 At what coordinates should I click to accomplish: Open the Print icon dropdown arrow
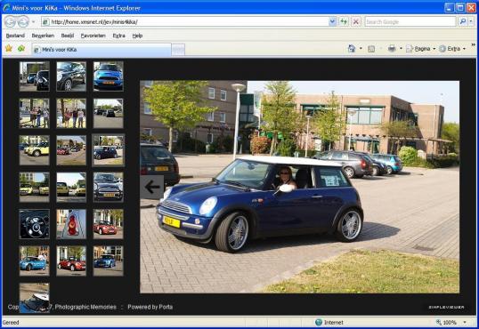[x=401, y=49]
